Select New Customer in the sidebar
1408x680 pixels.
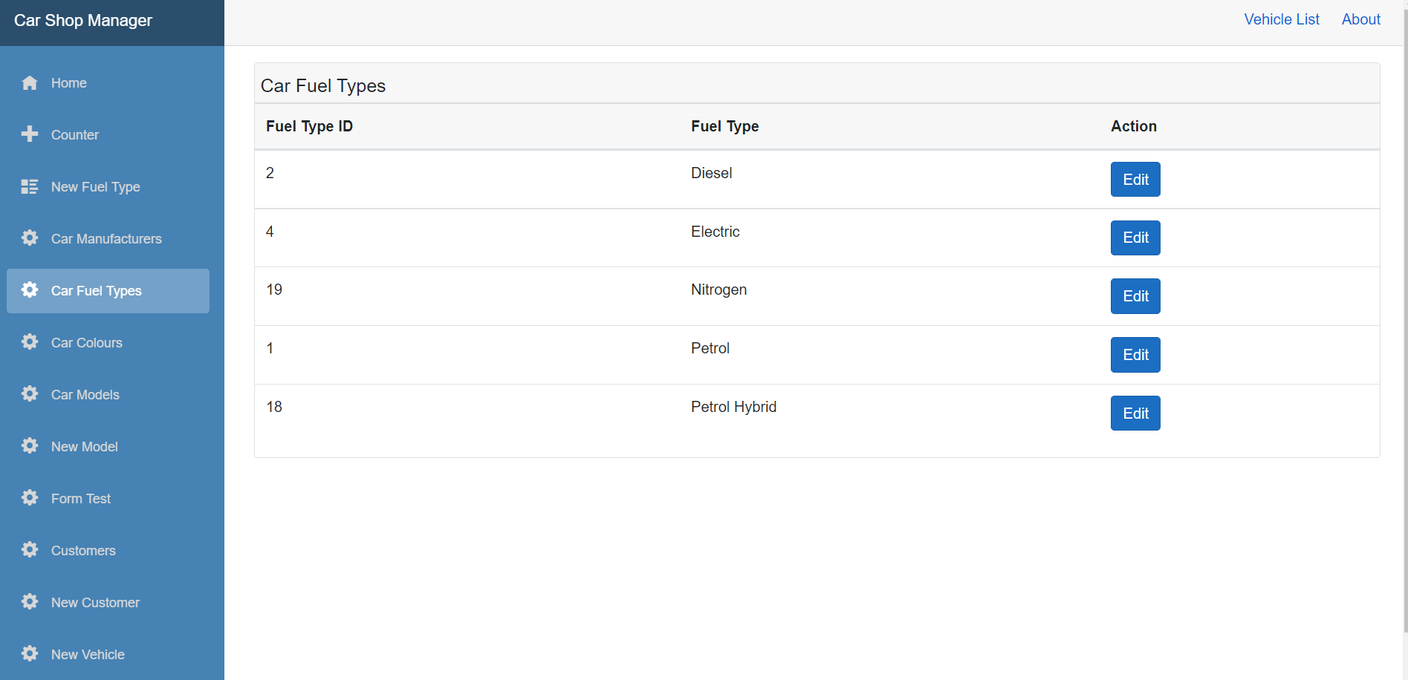95,603
